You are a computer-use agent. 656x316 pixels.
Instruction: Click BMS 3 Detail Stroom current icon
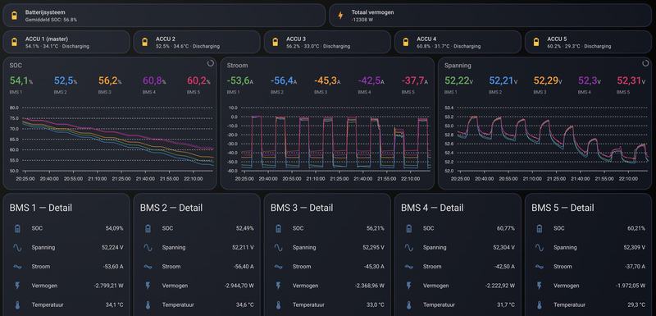coord(278,267)
